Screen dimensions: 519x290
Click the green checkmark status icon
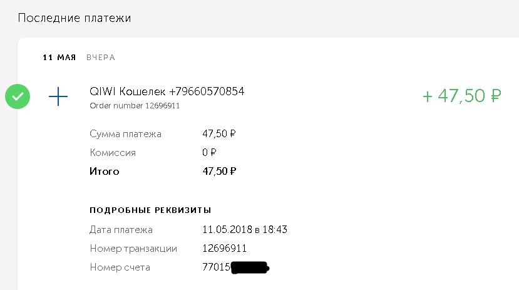point(18,96)
